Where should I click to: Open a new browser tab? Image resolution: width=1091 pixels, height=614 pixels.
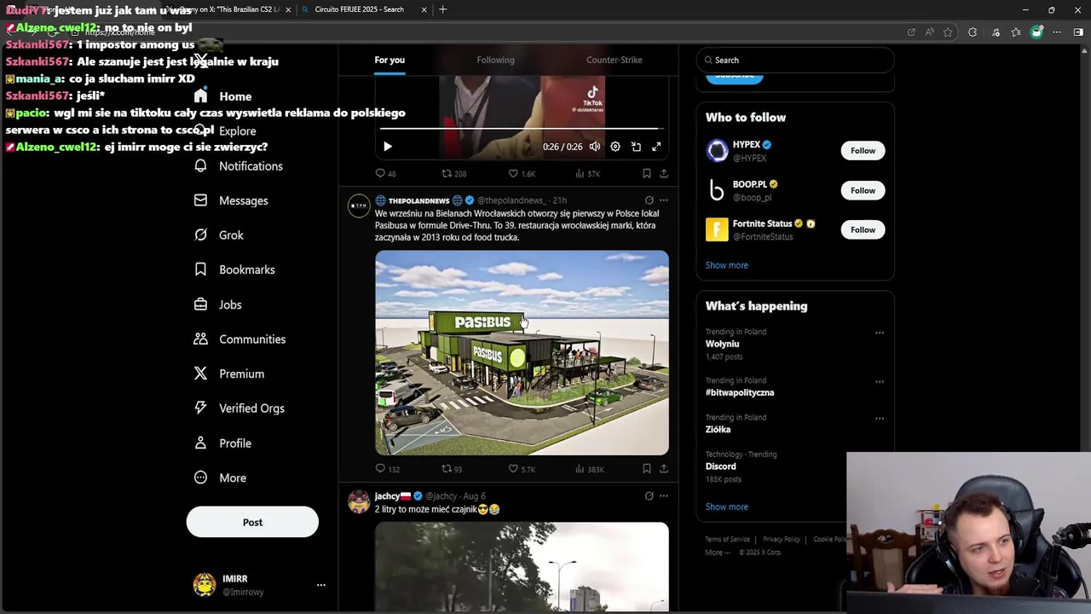[442, 9]
